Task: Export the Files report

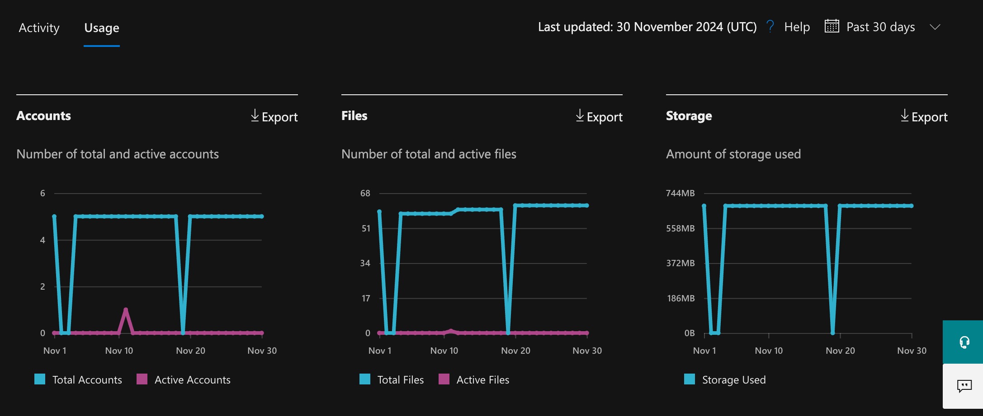Action: [599, 117]
